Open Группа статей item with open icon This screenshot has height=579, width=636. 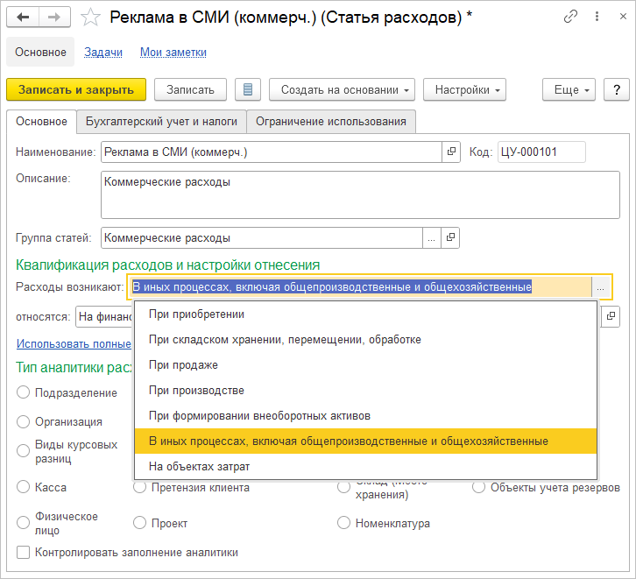click(451, 237)
